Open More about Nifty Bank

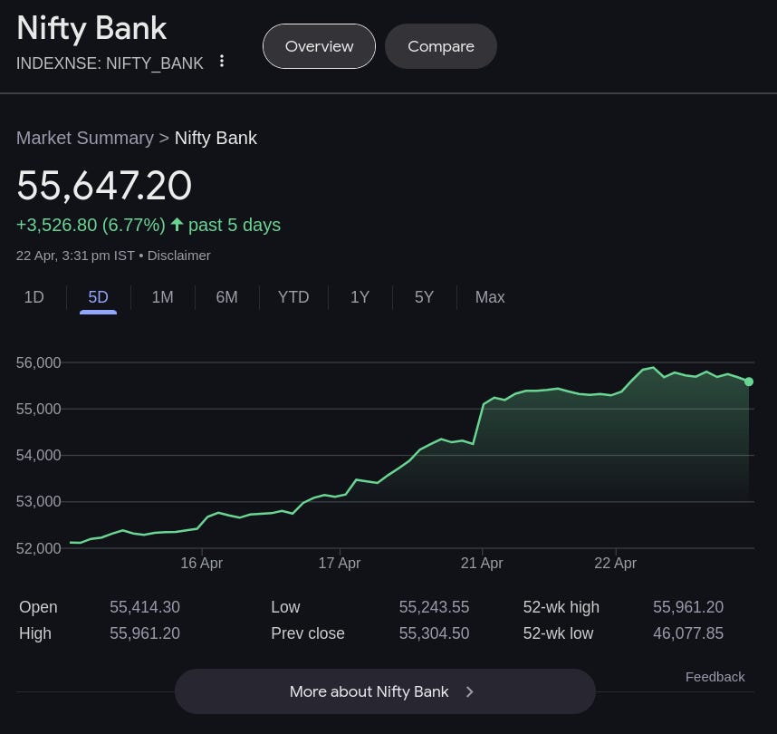click(385, 691)
